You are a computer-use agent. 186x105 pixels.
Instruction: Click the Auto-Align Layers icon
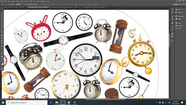(76, 4)
